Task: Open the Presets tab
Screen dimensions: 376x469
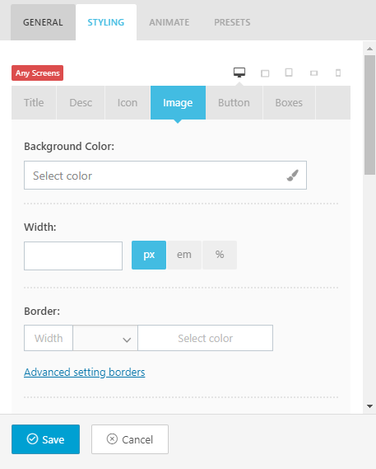Action: point(232,22)
